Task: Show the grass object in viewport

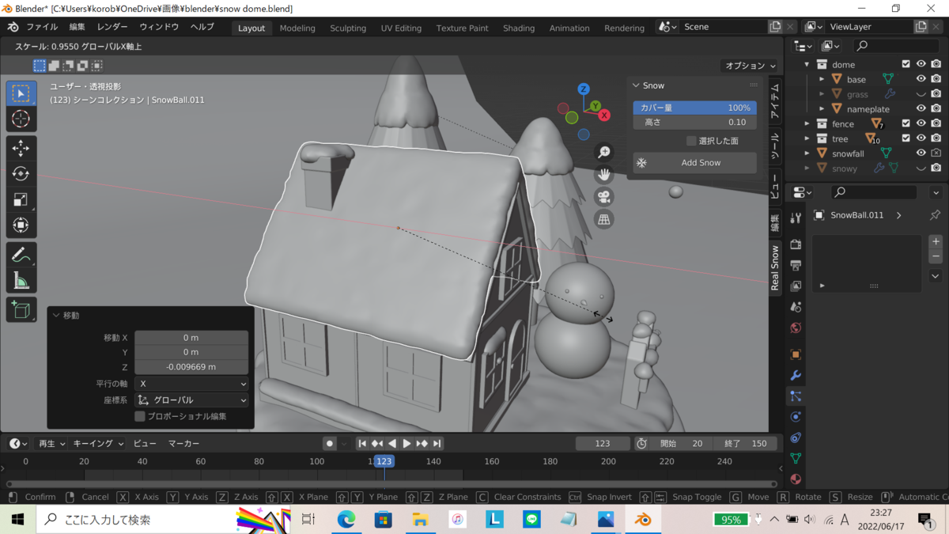Action: pos(921,94)
